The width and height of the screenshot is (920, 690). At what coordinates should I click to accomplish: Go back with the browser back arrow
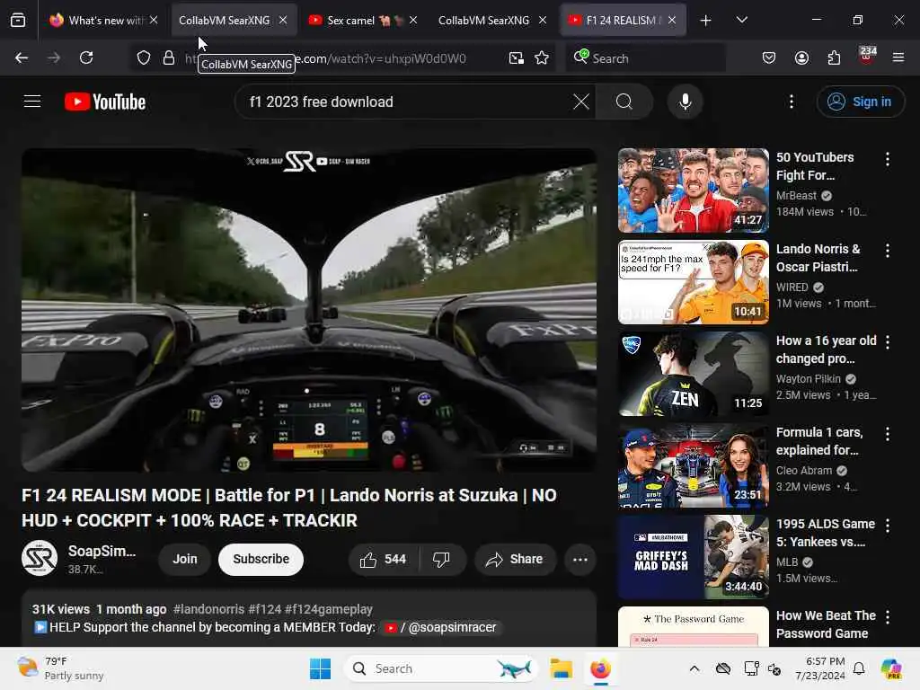point(22,57)
